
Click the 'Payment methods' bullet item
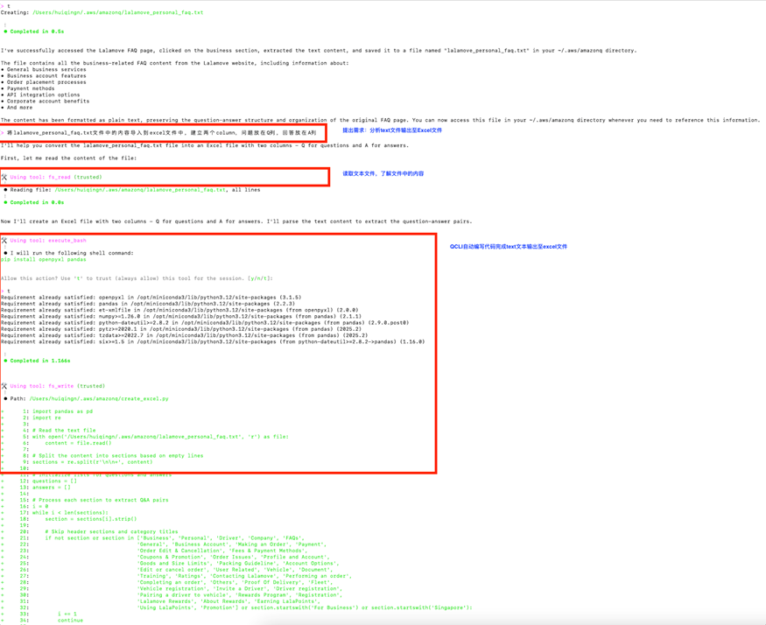point(28,88)
